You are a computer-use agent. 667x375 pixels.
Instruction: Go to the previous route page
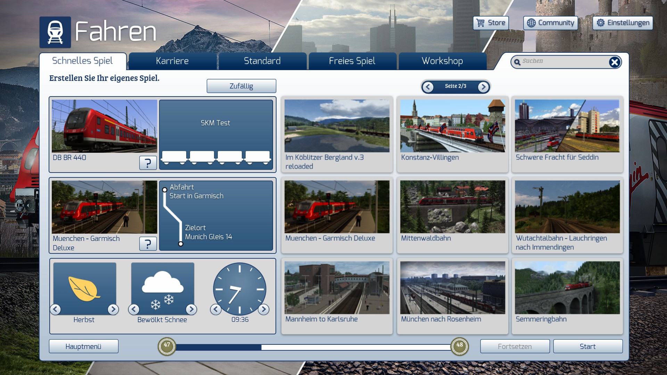pyautogui.click(x=428, y=87)
